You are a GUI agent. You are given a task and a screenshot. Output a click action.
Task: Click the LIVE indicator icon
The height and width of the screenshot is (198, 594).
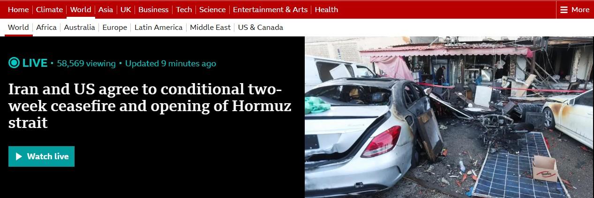[14, 63]
